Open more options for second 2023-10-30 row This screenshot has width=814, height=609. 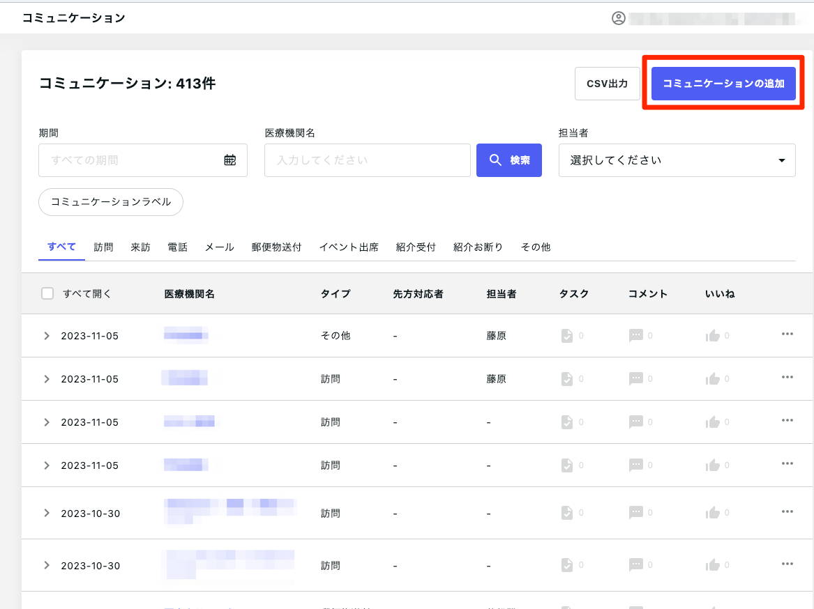pos(787,564)
